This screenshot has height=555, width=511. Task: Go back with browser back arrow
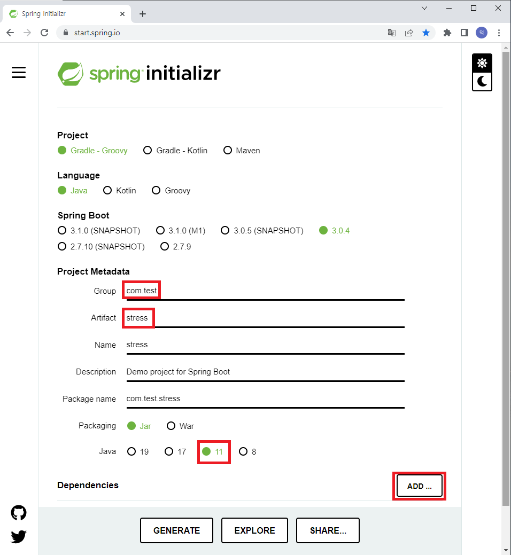click(x=10, y=33)
